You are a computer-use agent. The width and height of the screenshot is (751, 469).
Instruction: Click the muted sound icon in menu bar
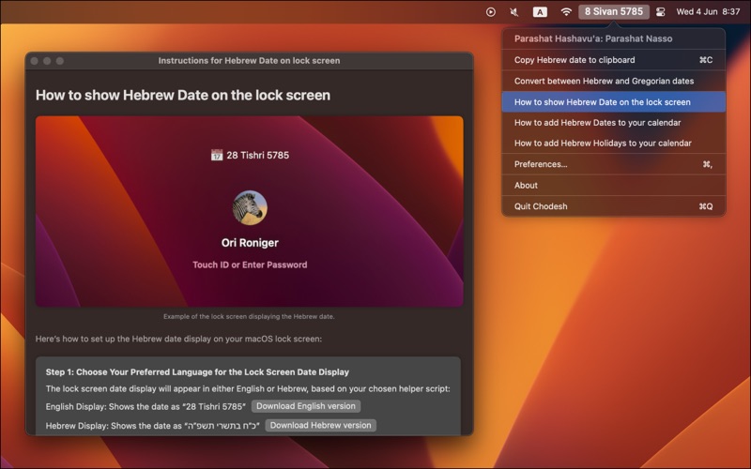click(514, 12)
